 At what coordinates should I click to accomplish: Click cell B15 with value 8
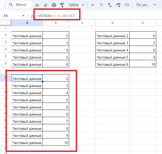[x=56, y=128]
